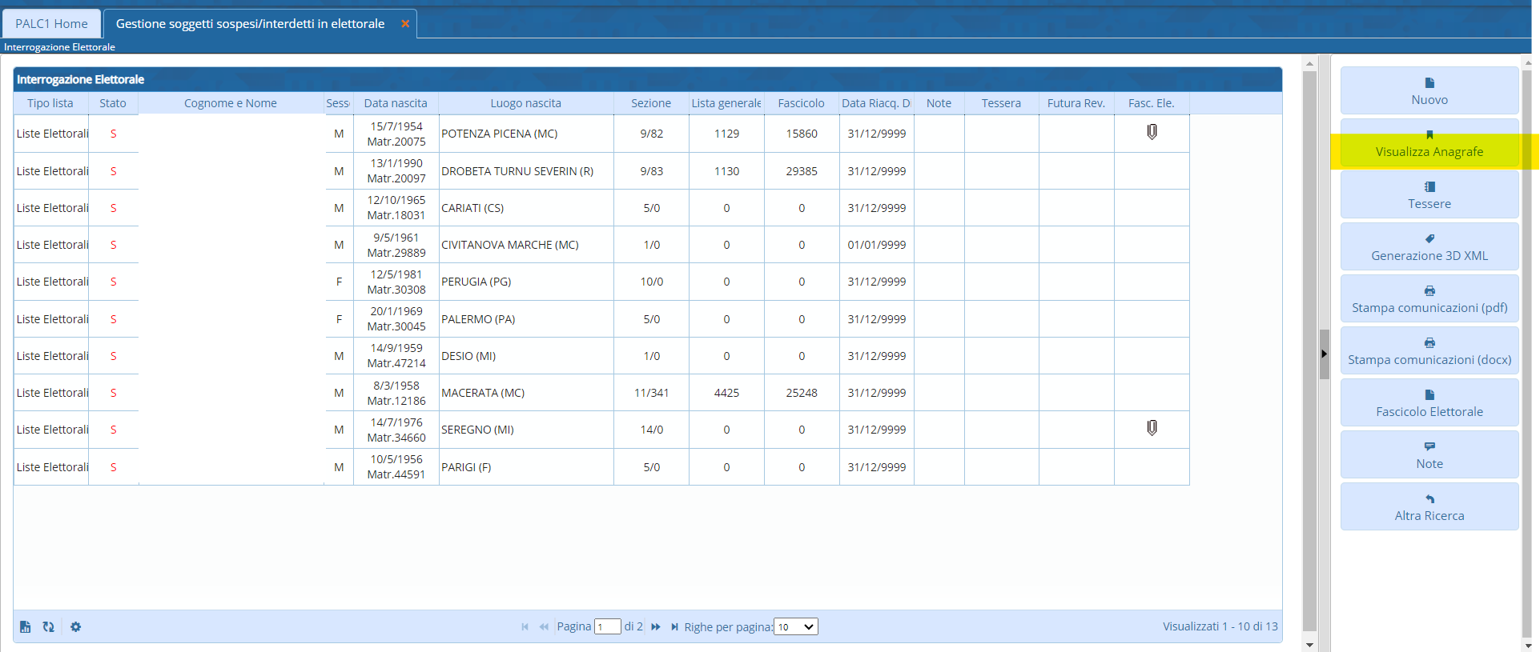
Task: Open attachment clip for Seregno row
Action: click(1152, 428)
